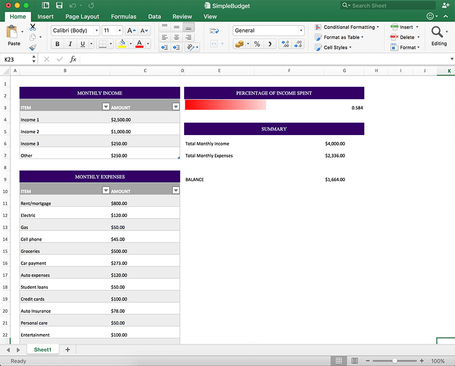Open the General number format dropdown
455x366 pixels.
[x=301, y=31]
